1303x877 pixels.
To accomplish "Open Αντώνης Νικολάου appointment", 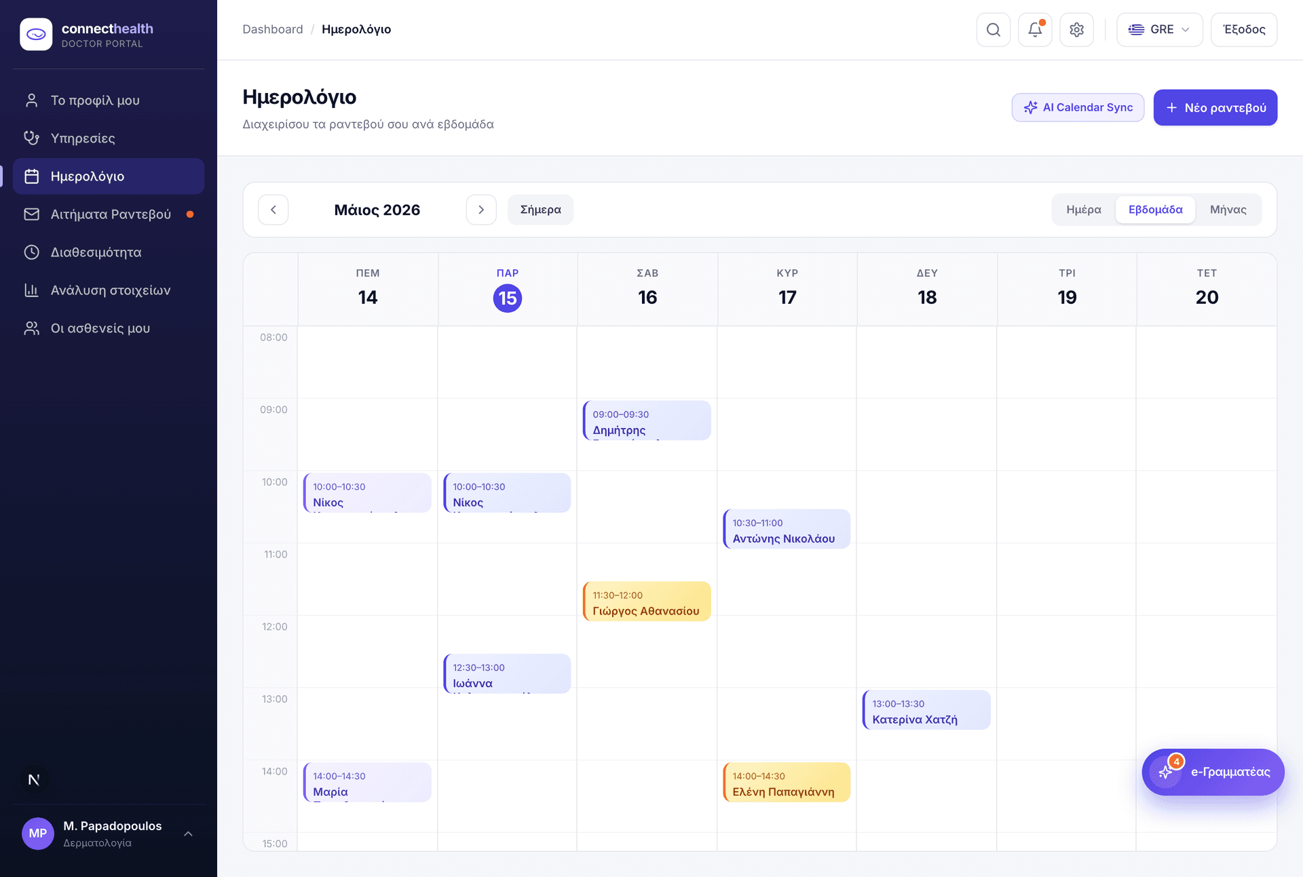I will point(787,529).
